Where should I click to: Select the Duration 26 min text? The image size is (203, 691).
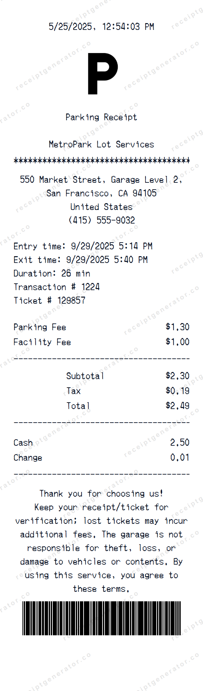pos(52,273)
